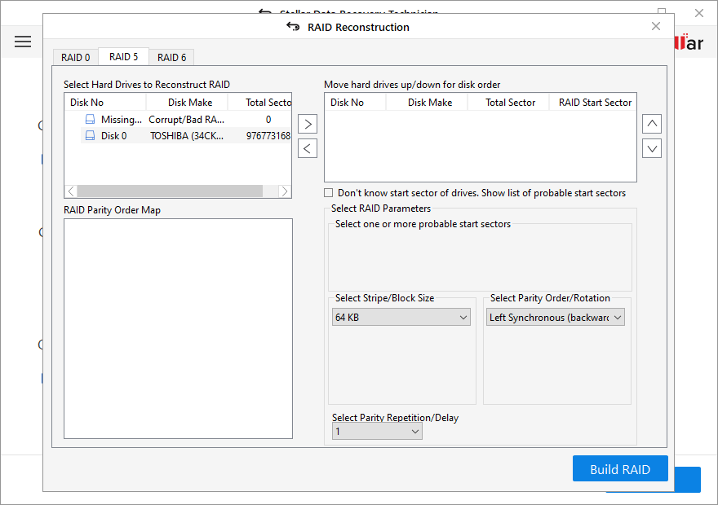Click the drive list horizontal scrollbar

(171, 191)
